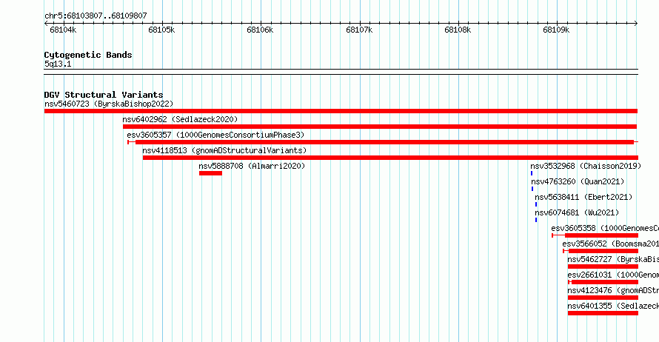
Task: Select the red bar for nsv5460723
Action: click(x=341, y=111)
